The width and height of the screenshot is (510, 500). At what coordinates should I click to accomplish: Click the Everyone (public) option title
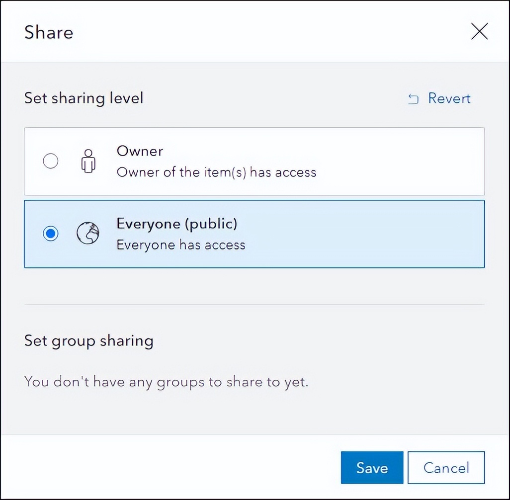pos(177,224)
